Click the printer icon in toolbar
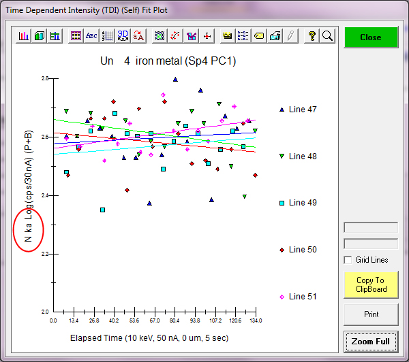 [x=275, y=36]
